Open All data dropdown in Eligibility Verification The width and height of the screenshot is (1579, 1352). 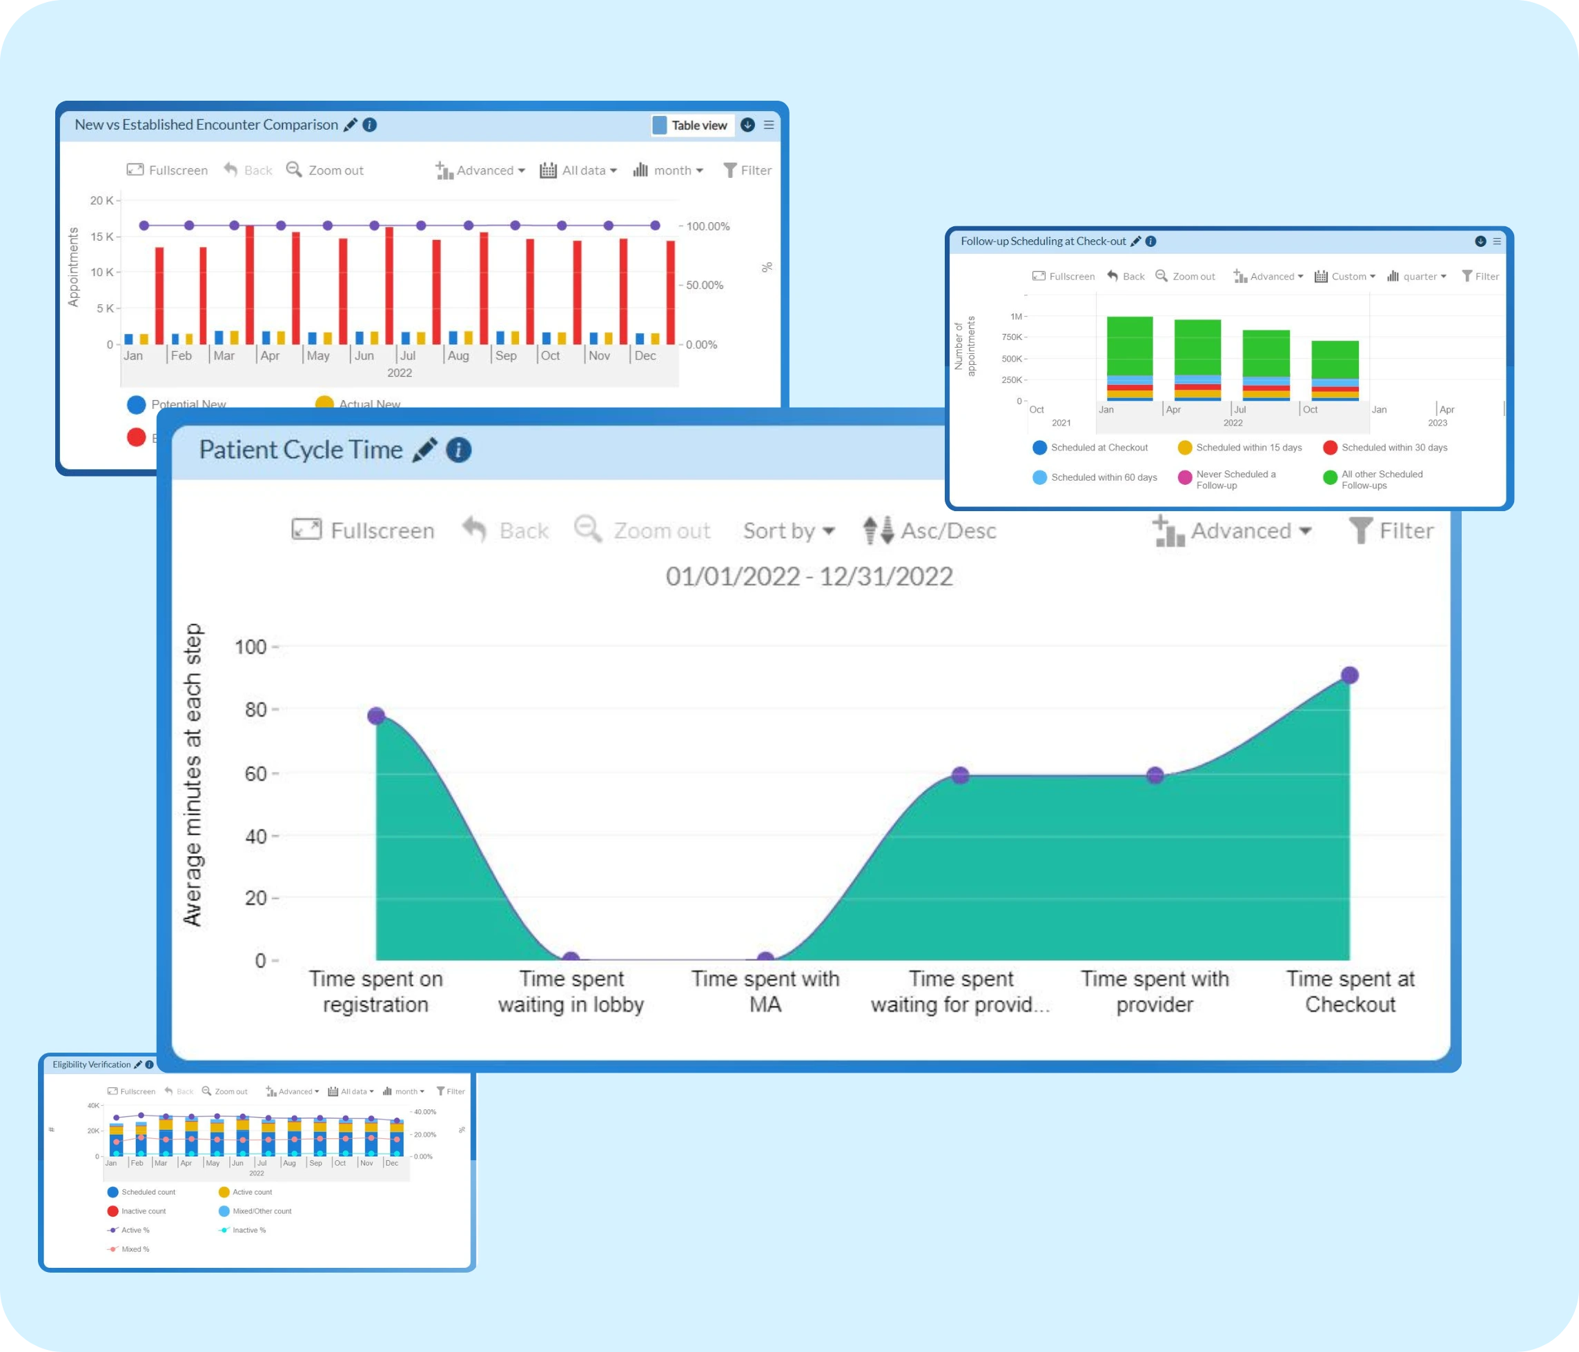coord(351,1091)
